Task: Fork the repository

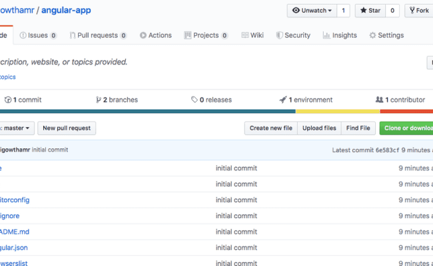Action: [419, 11]
